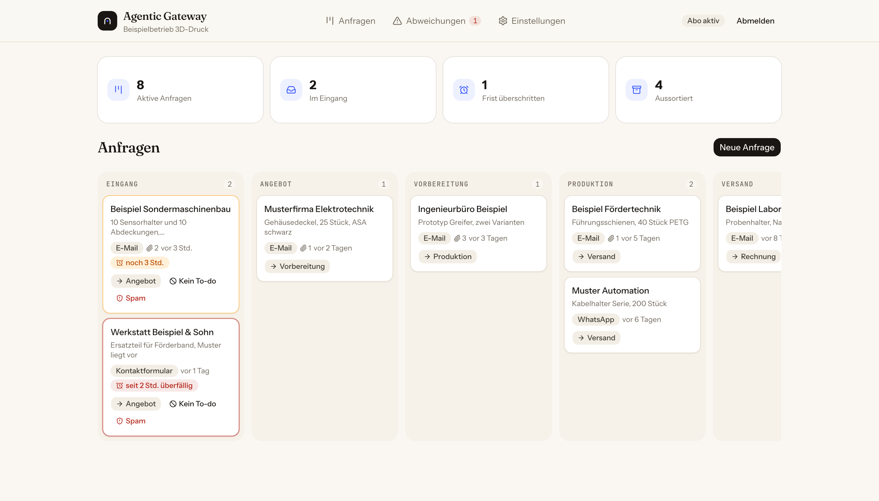Image resolution: width=879 pixels, height=501 pixels.
Task: Click the paperclip icon on Ingenieurbüro Beispiel
Action: click(457, 239)
